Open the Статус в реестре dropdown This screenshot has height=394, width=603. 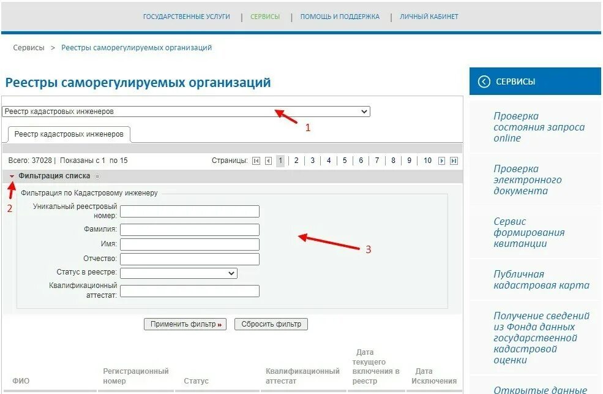pos(179,273)
